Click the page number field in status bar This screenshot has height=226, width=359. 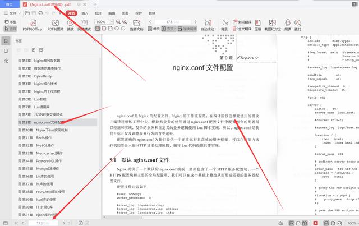click(43, 223)
